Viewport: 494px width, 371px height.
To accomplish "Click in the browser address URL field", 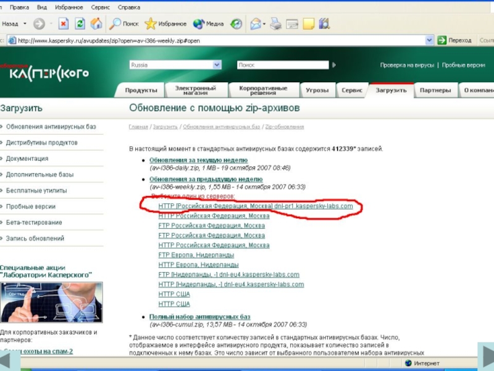I will [x=220, y=40].
